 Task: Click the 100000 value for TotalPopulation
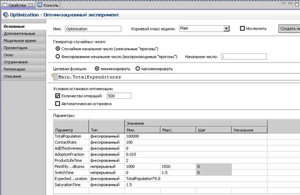point(196,136)
